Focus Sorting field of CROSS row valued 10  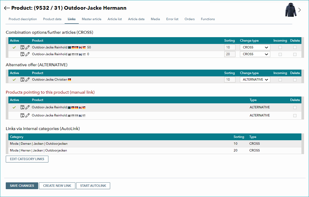click(230, 47)
